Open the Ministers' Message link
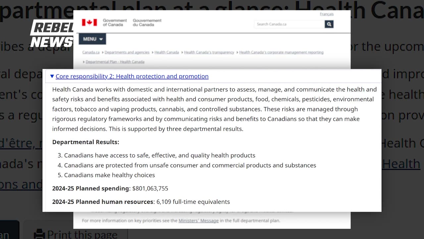Screen dimensions: 424x239 (x=198, y=220)
